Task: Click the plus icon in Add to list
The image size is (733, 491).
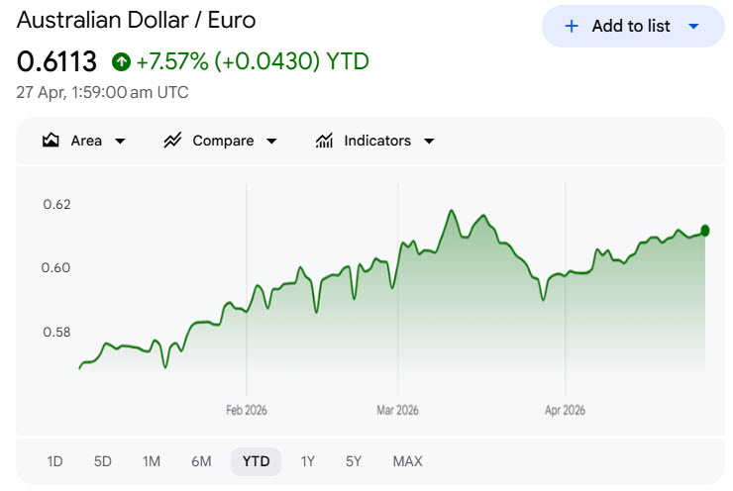Action: click(572, 27)
